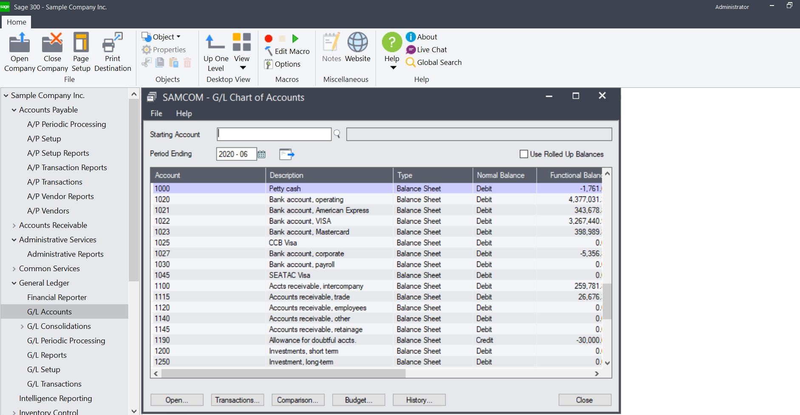Select G/L Transactions in tree
Viewport: 800px width, 415px height.
tap(54, 384)
